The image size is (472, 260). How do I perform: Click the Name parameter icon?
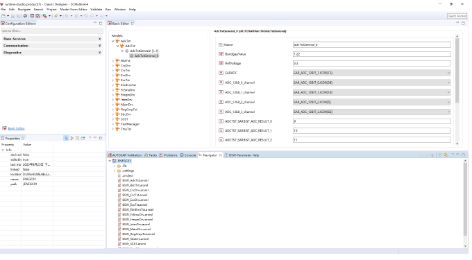click(x=221, y=45)
